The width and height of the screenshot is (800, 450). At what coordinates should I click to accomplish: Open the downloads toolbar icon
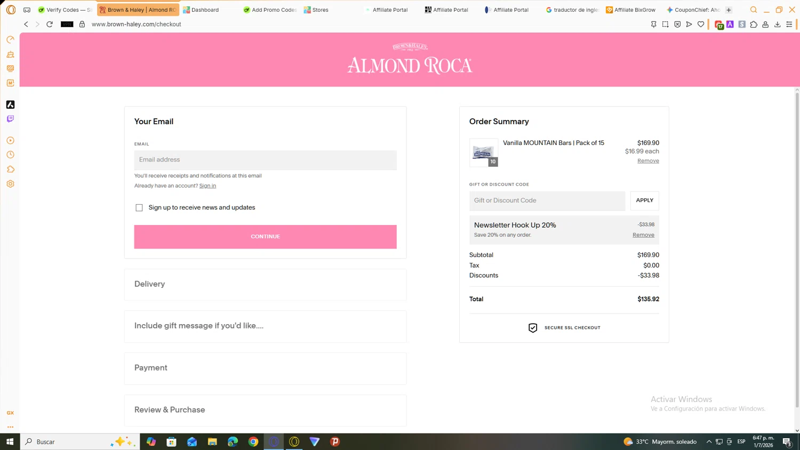click(x=777, y=24)
